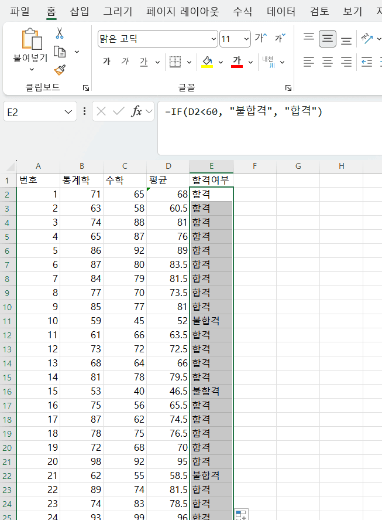Viewport: 382px width, 520px height.
Task: Click the Paste (붙여넣기) clipboard icon
Action: pyautogui.click(x=30, y=40)
